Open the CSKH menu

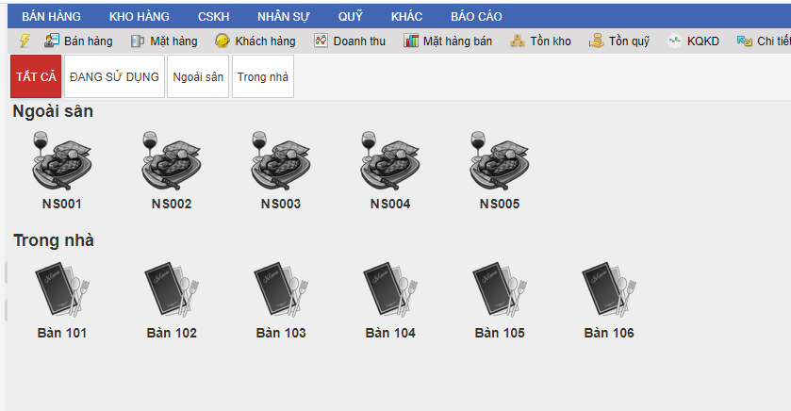click(x=213, y=17)
